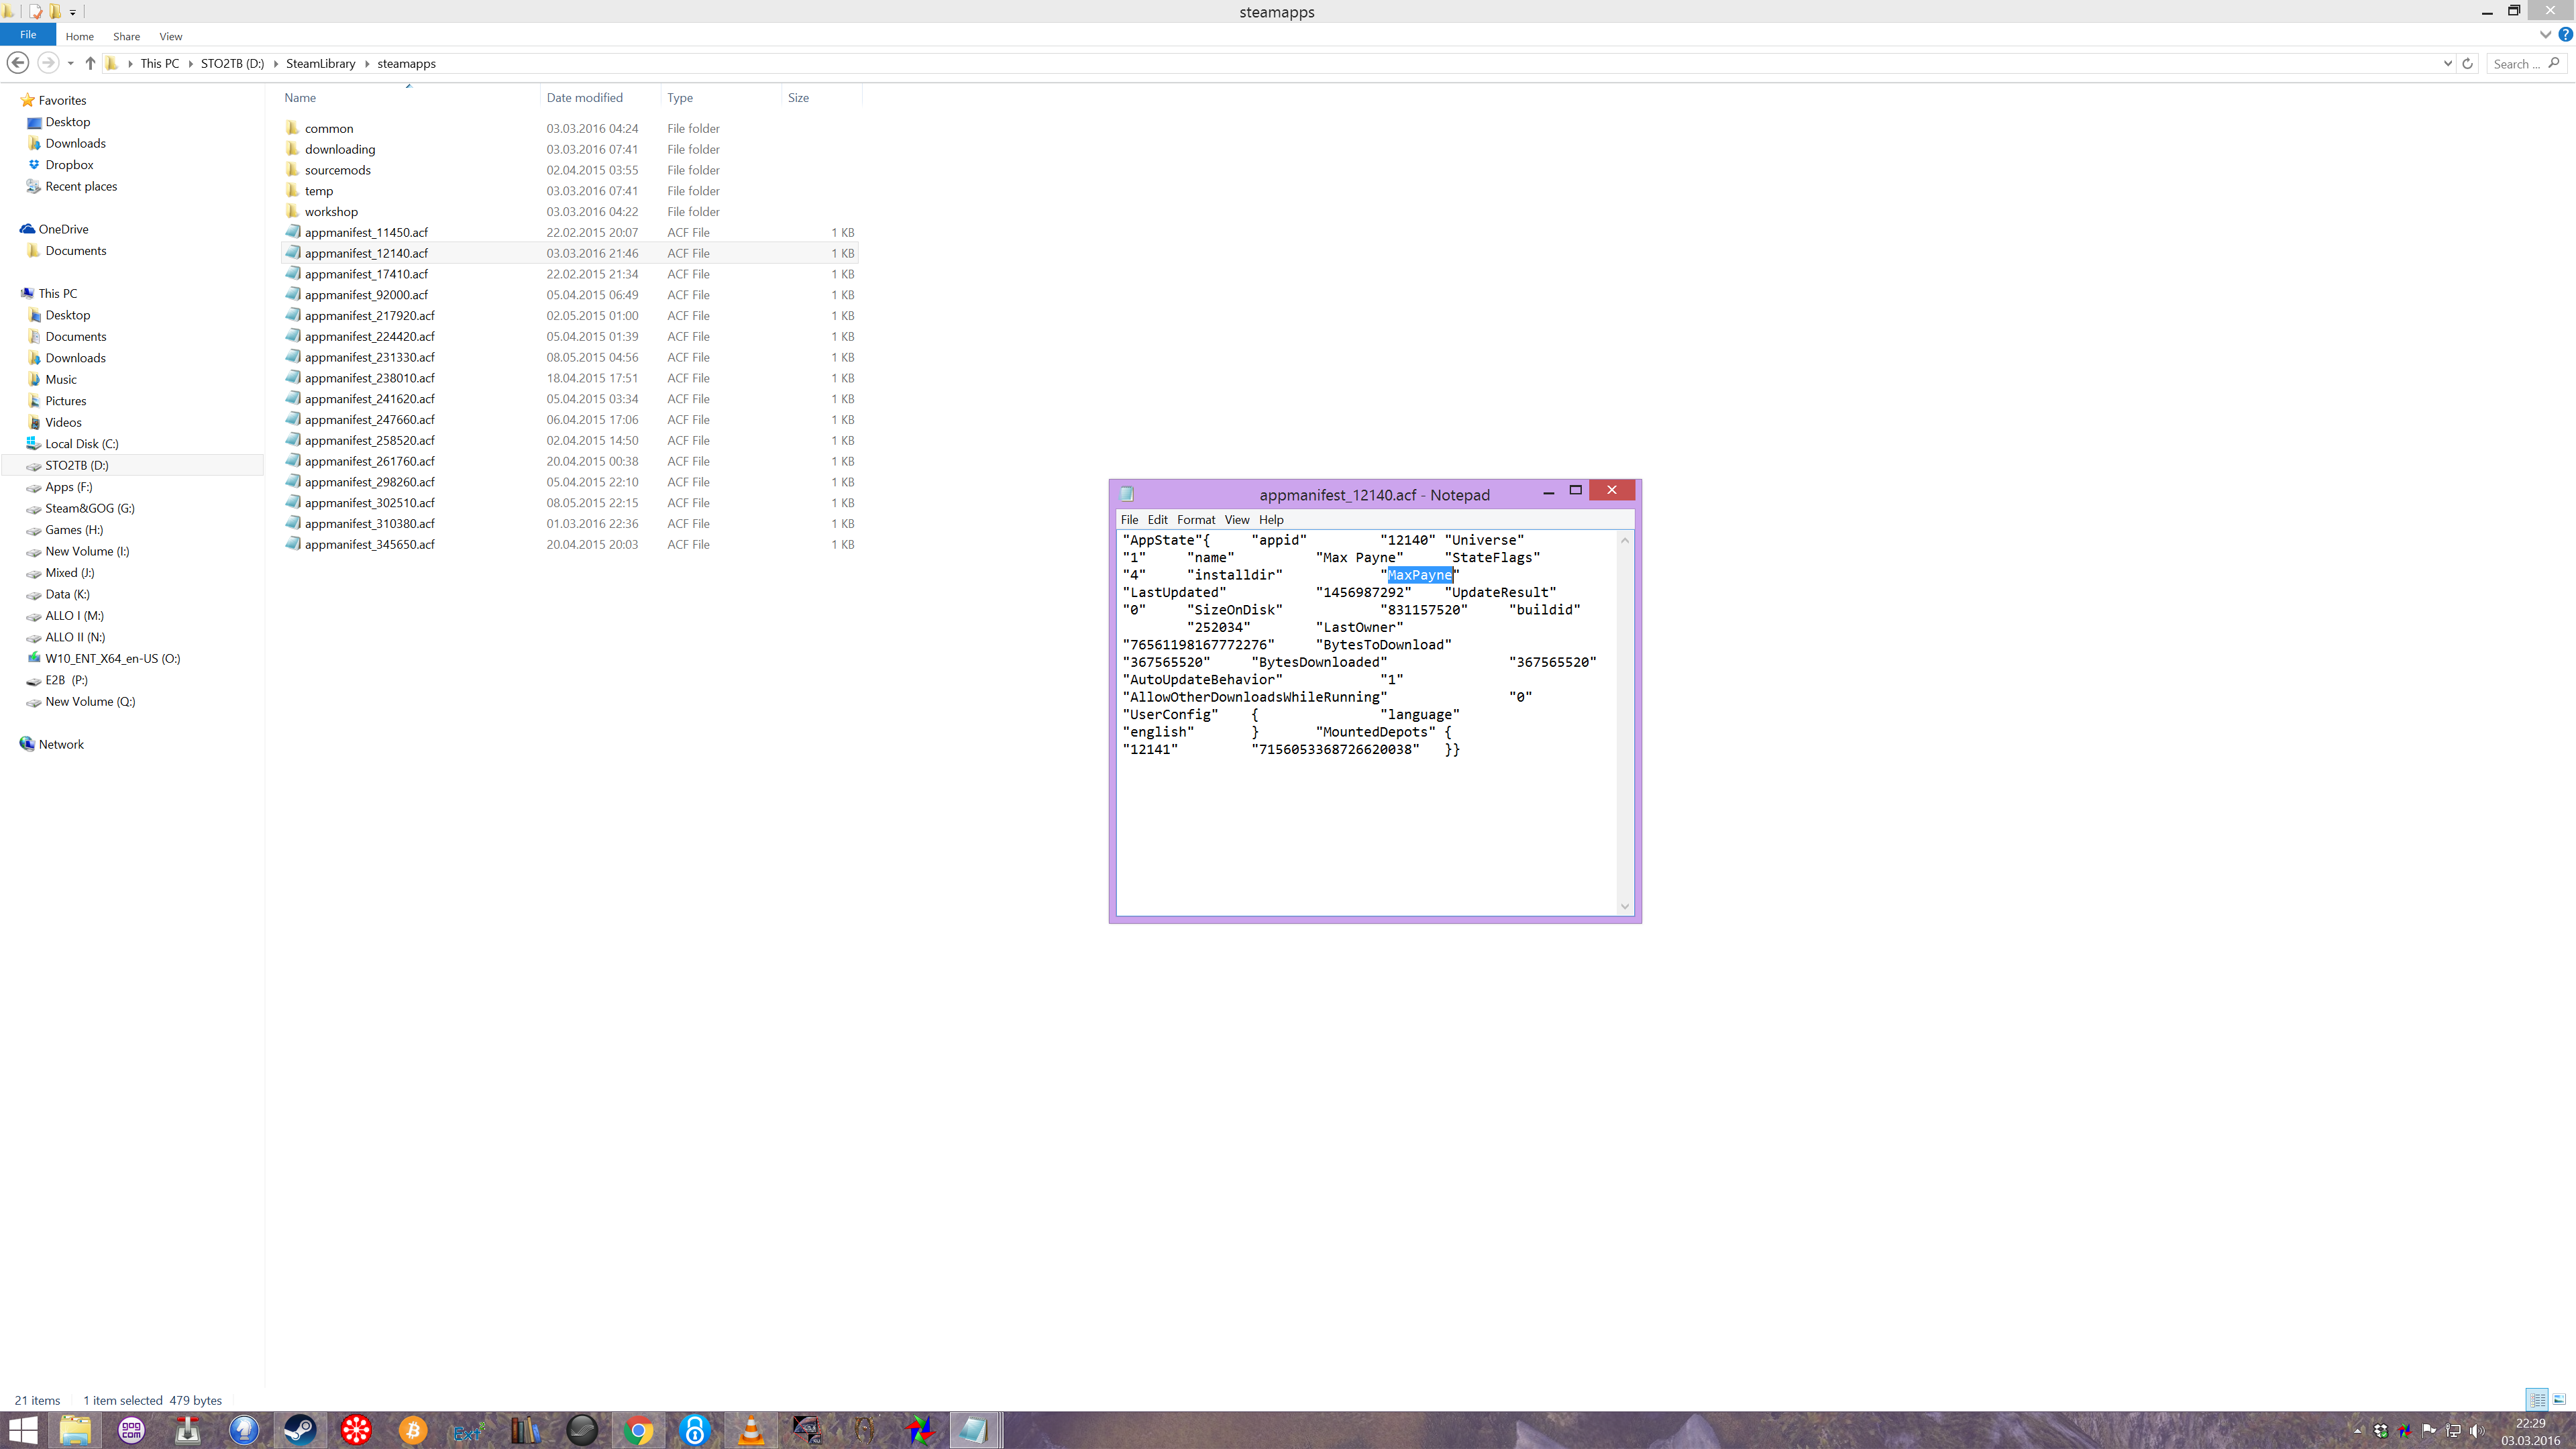Screen dimensions: 2576x1449
Task: Switch to Details view layout
Action: coord(2537,1399)
